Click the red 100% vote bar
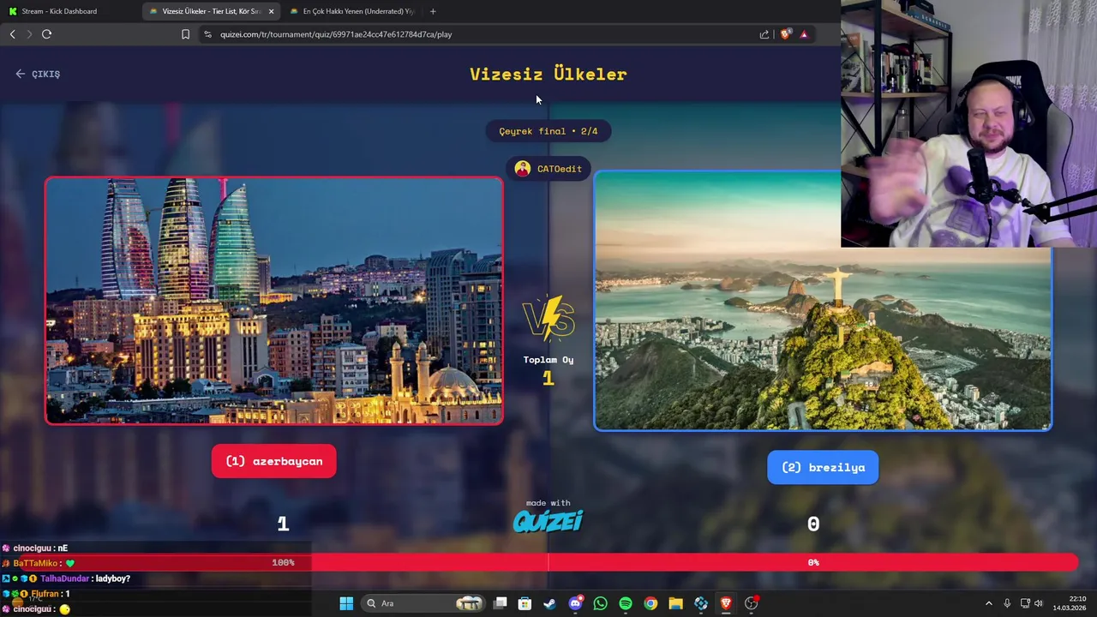 pos(283,562)
